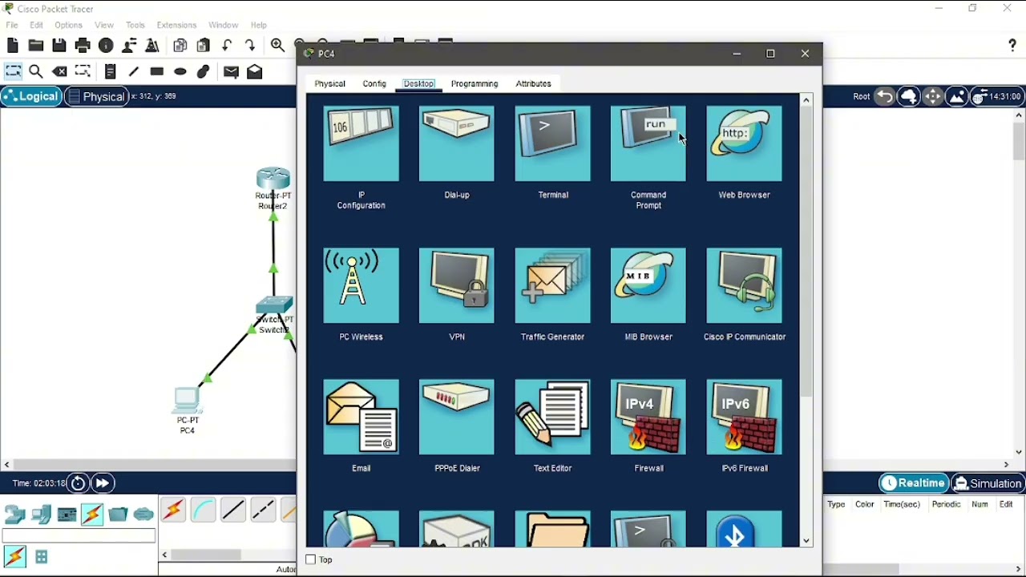The width and height of the screenshot is (1026, 577).
Task: Switch to Realtime mode
Action: tap(914, 483)
